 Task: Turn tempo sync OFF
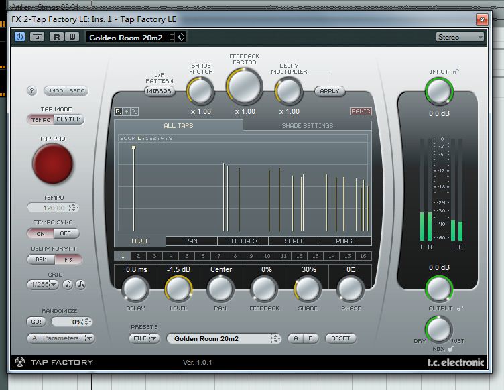tap(65, 234)
